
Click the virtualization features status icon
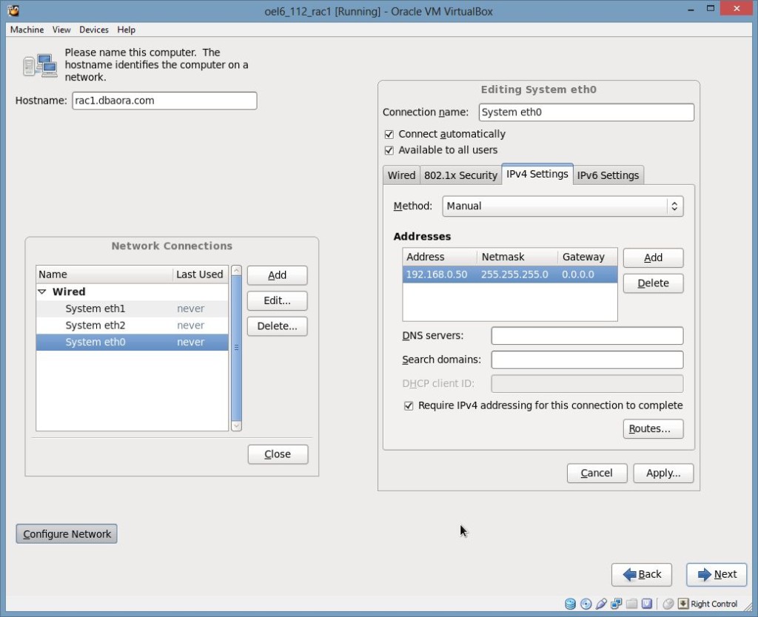click(647, 604)
